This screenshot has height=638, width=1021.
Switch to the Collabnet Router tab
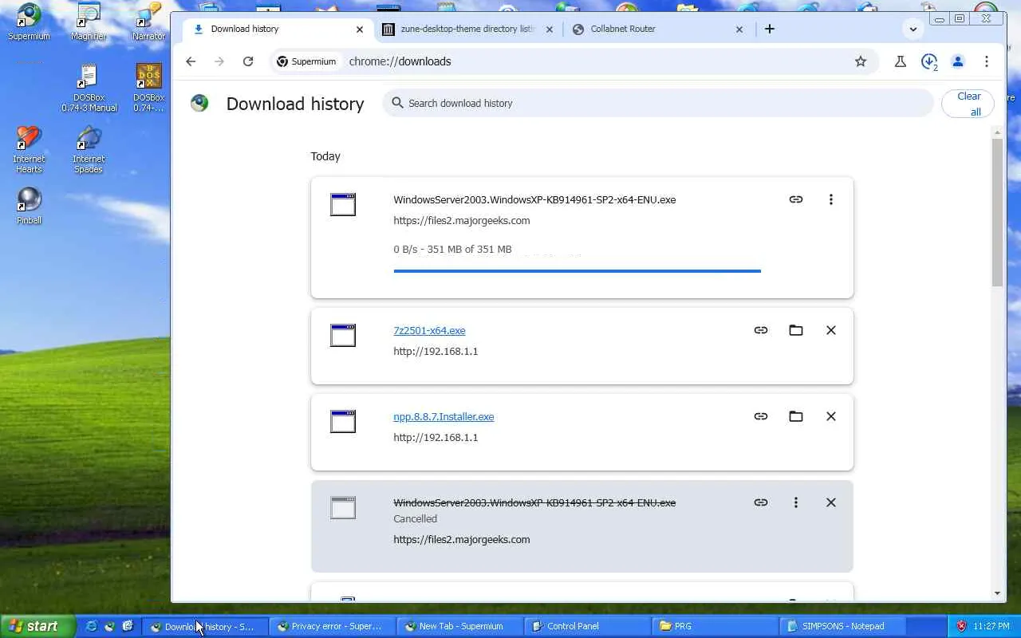(x=657, y=29)
